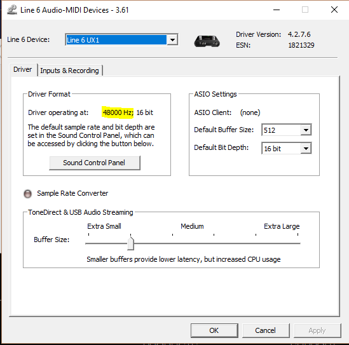The height and width of the screenshot is (345, 349).
Task: Switch to the Inputs & Recording tab
Action: pyautogui.click(x=69, y=71)
